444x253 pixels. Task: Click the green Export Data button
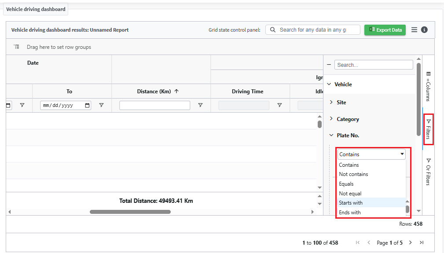(x=385, y=30)
